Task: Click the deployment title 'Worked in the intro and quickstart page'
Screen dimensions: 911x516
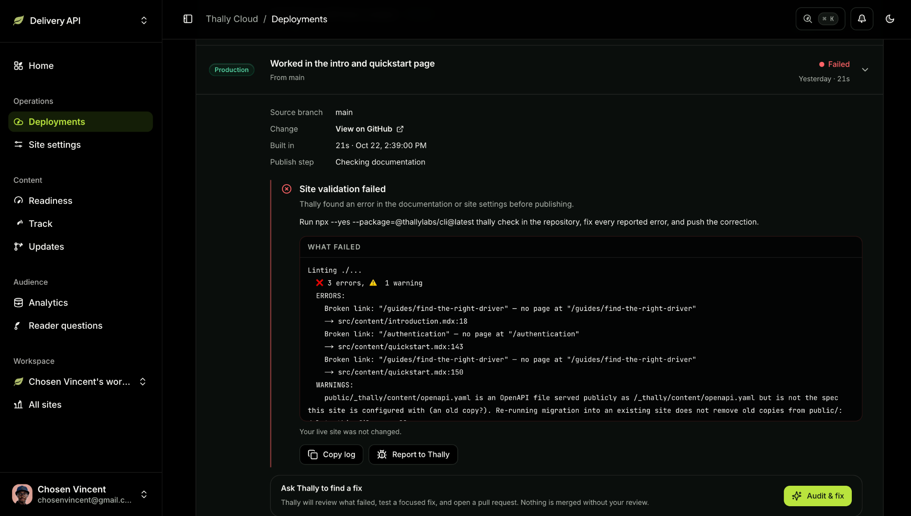Action: point(352,64)
